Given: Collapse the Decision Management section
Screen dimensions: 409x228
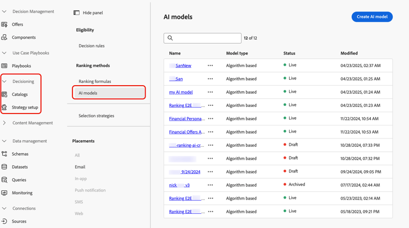Looking at the screenshot, I should click(4, 11).
